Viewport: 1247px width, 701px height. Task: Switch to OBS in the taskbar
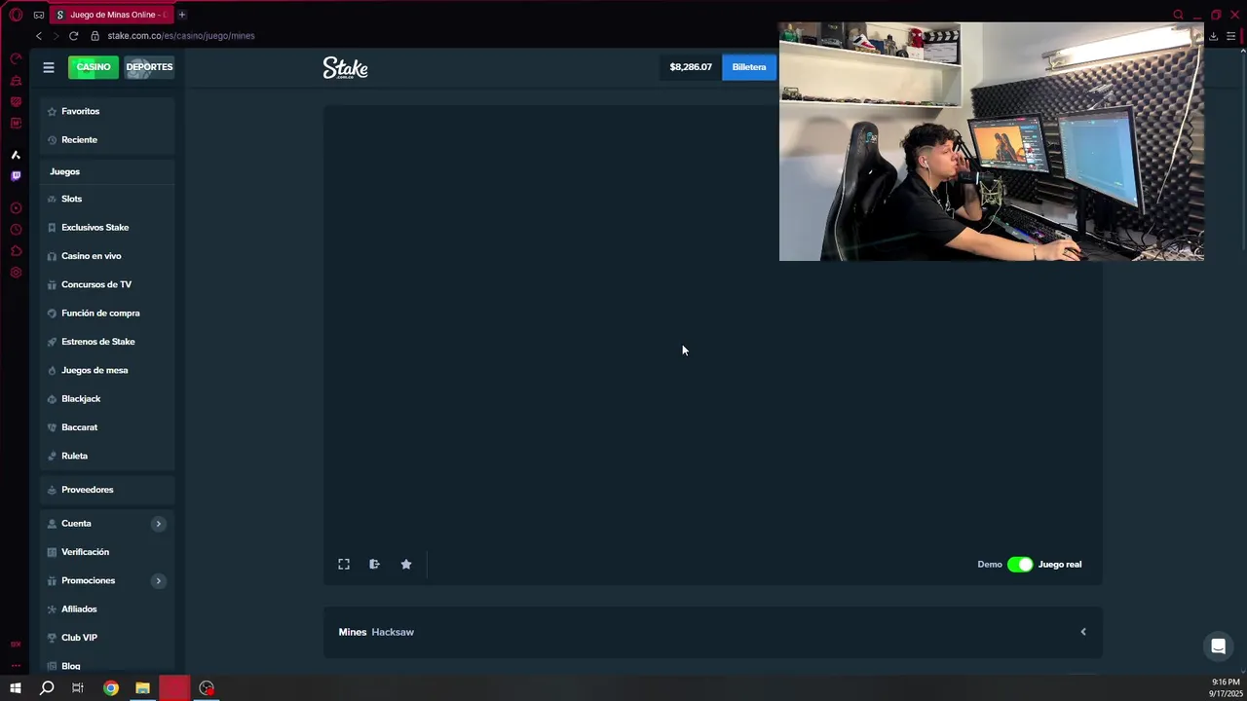[207, 688]
